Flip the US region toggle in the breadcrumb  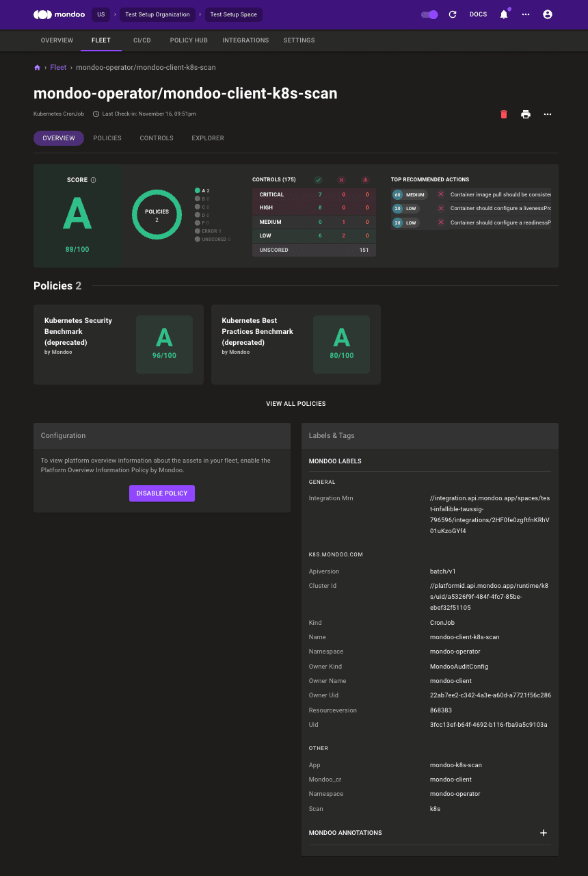point(101,14)
